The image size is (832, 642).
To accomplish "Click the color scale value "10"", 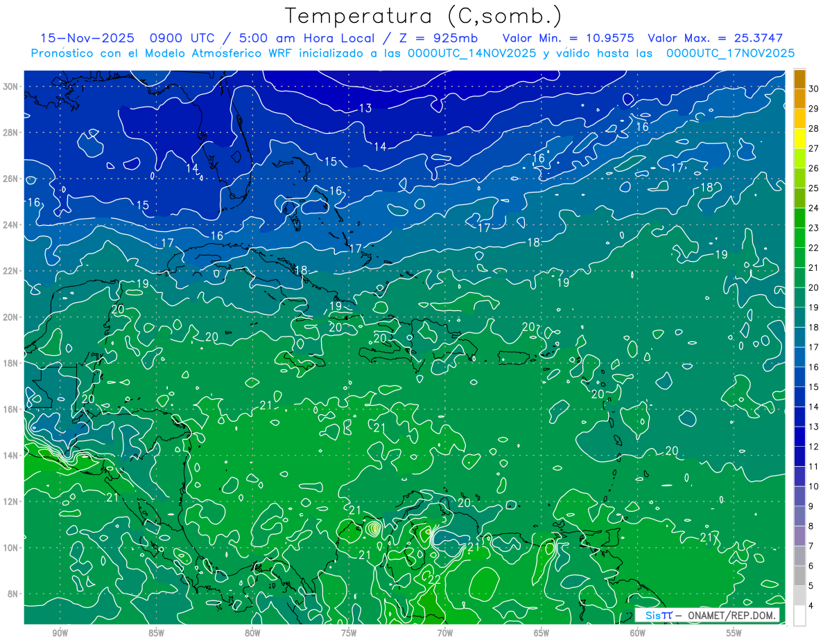I will (x=814, y=486).
